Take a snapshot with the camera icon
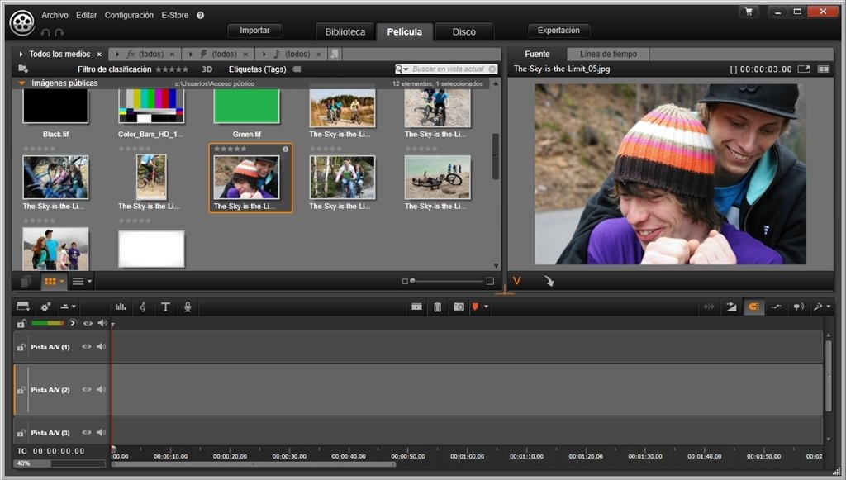This screenshot has width=846, height=480. (x=459, y=307)
